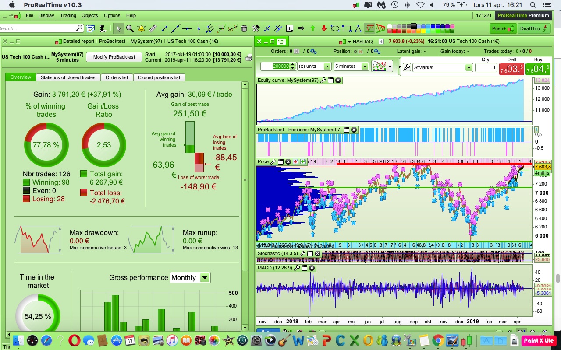The height and width of the screenshot is (350, 561).
Task: Click the Spotlight search icon
Action: [x=533, y=5]
